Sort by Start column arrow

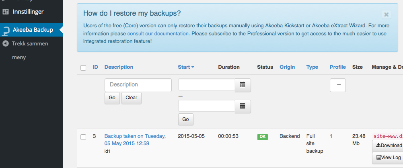193,67
